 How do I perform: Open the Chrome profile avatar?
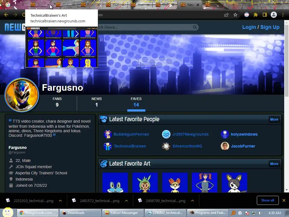274,15
